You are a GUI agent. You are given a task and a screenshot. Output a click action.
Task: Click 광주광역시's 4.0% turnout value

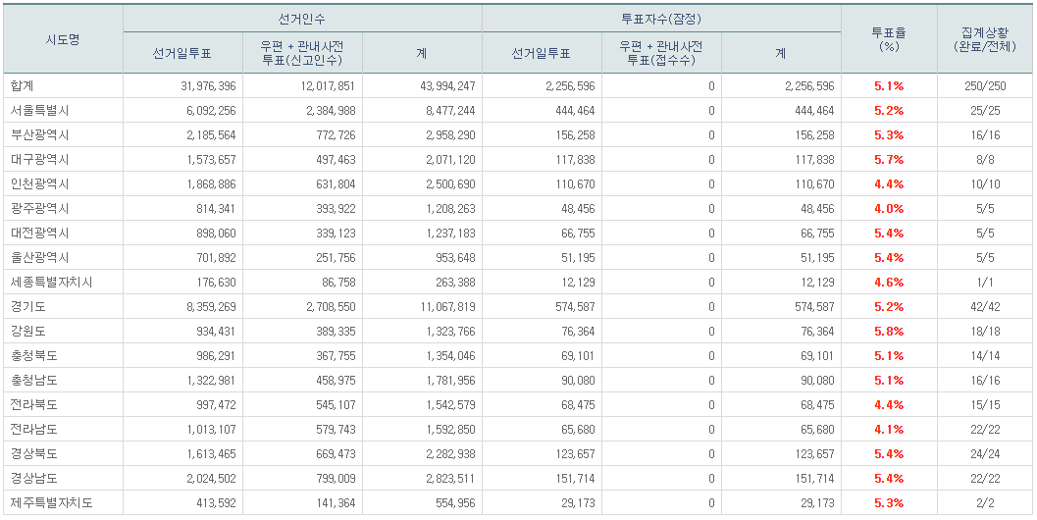click(889, 209)
